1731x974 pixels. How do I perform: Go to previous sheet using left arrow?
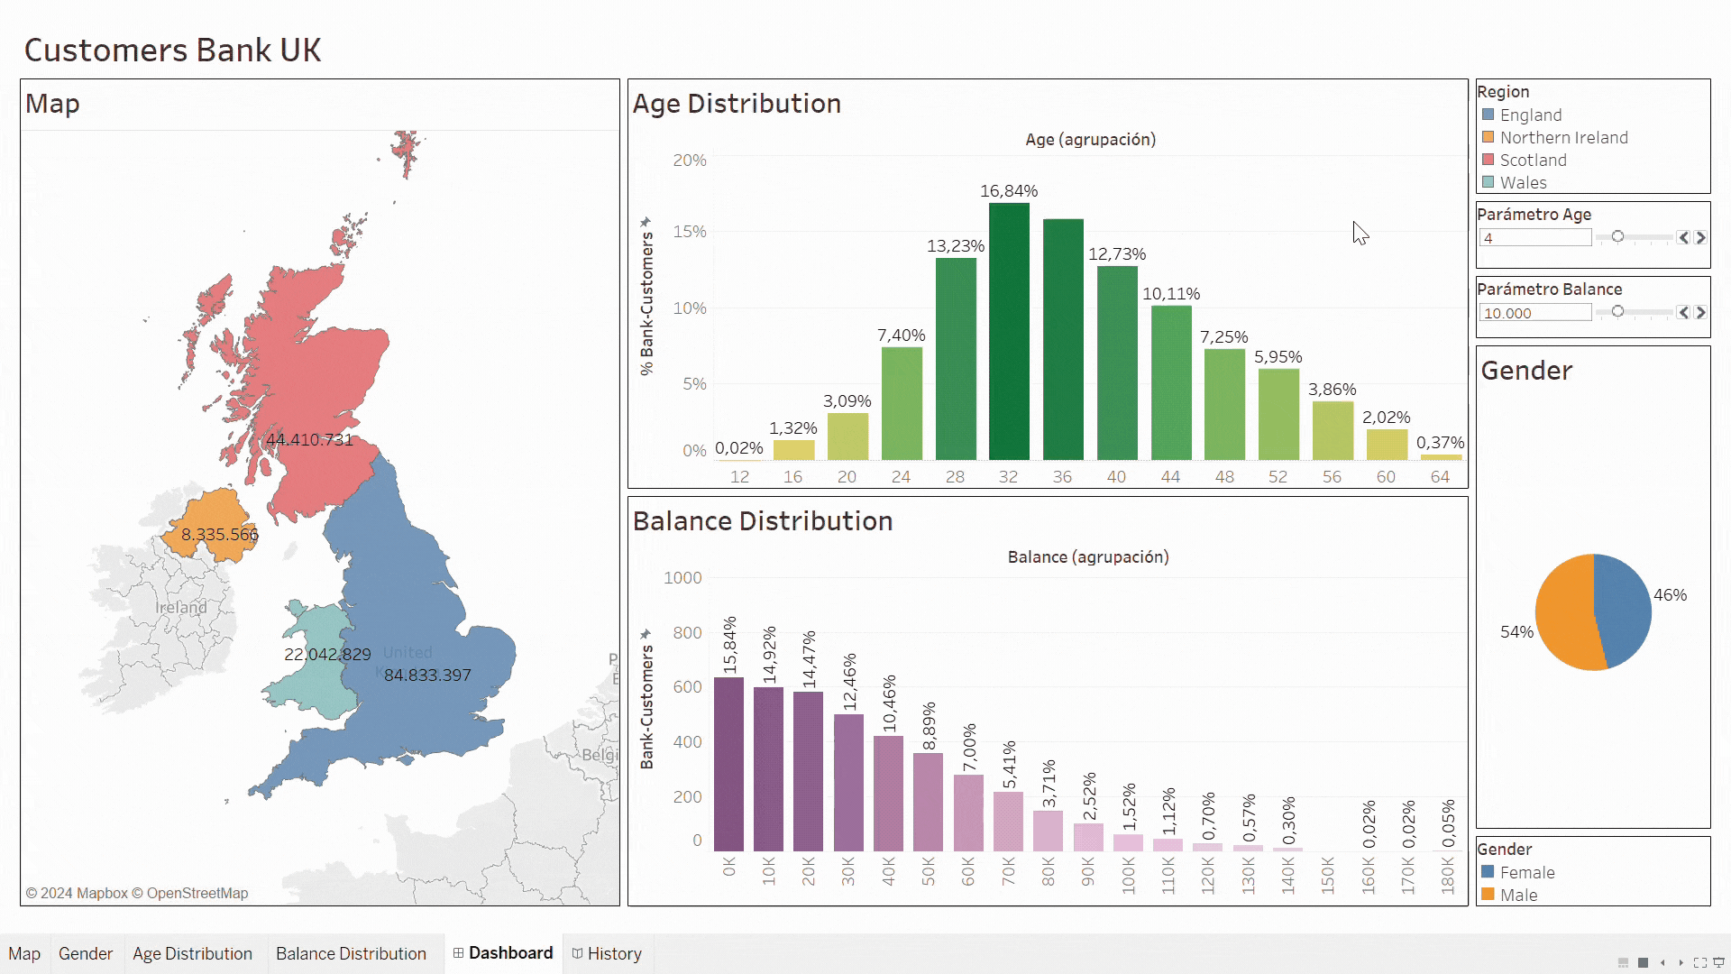1662,962
